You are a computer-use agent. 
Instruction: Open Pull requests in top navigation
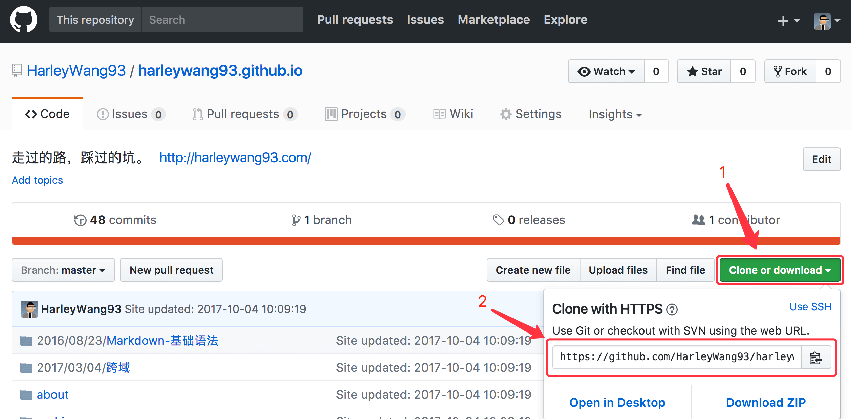[x=355, y=20]
